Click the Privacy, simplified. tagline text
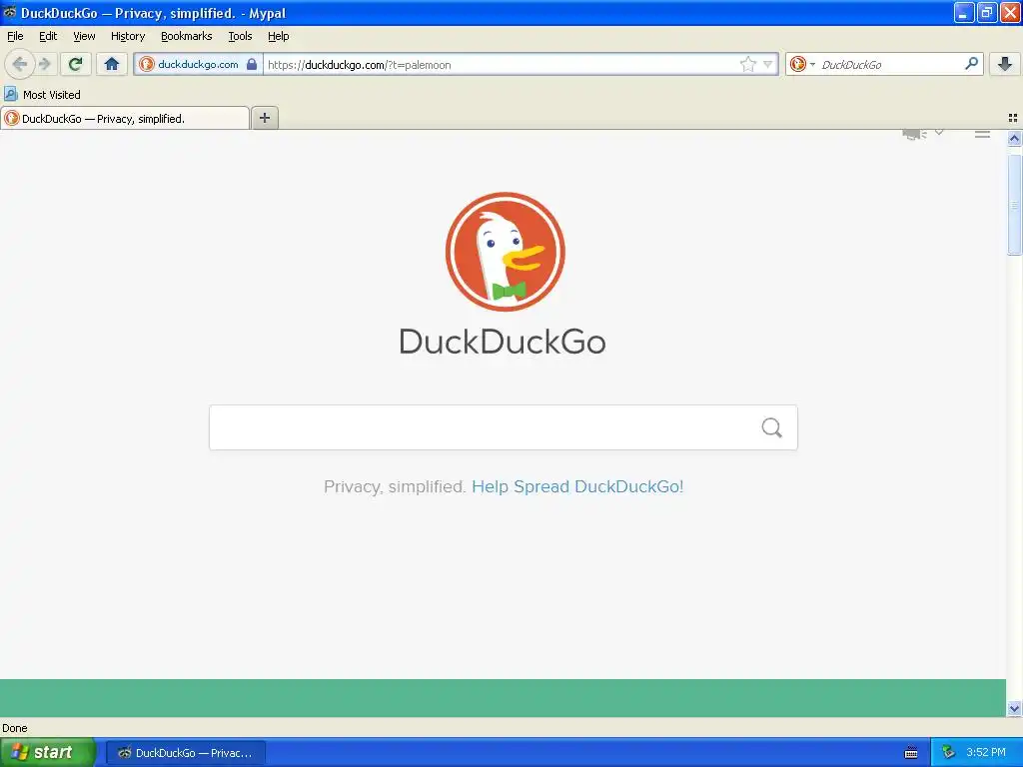 (395, 486)
